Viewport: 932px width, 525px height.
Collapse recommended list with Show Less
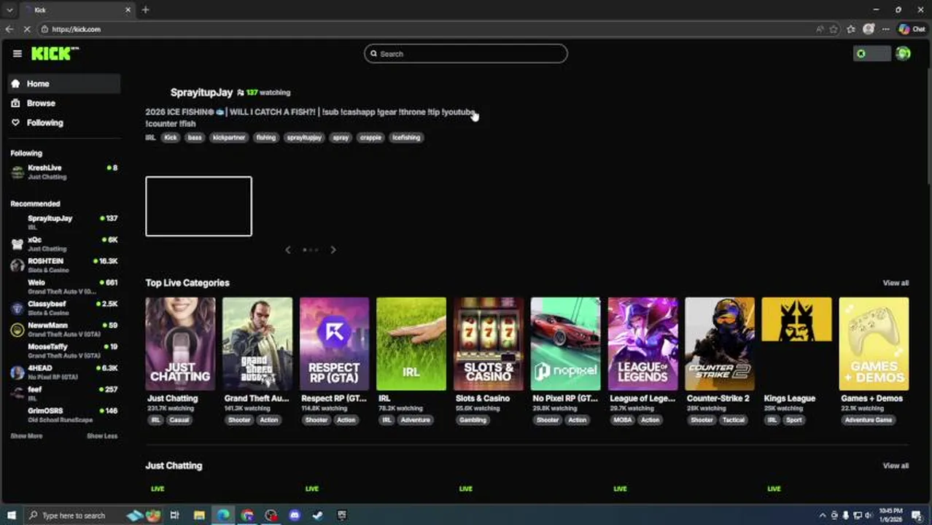(x=102, y=436)
